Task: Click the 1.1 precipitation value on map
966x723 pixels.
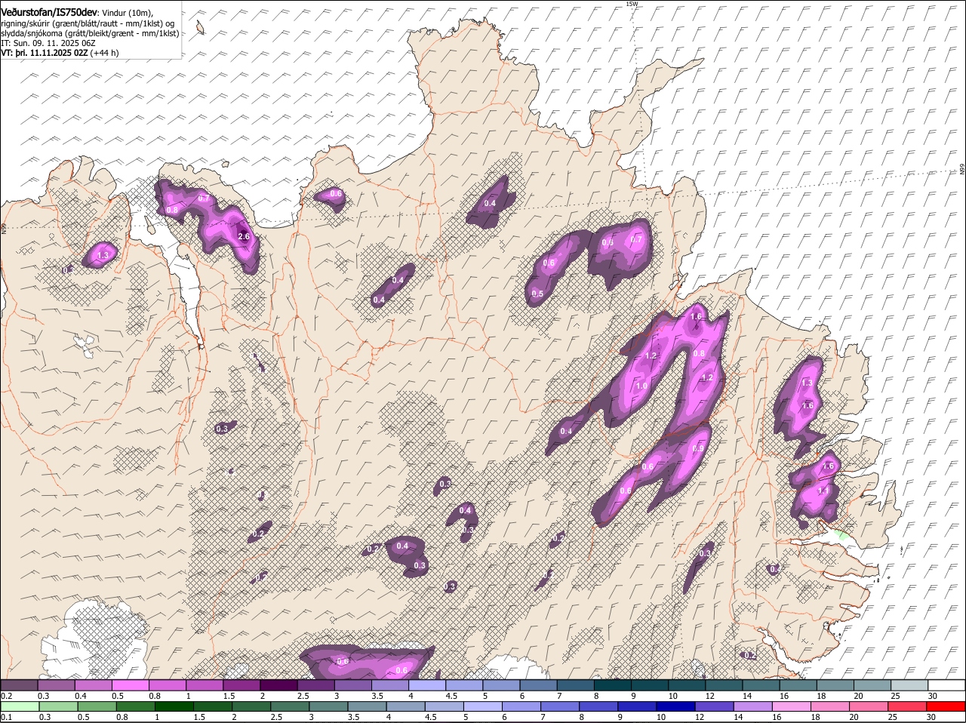Action: coord(823,491)
